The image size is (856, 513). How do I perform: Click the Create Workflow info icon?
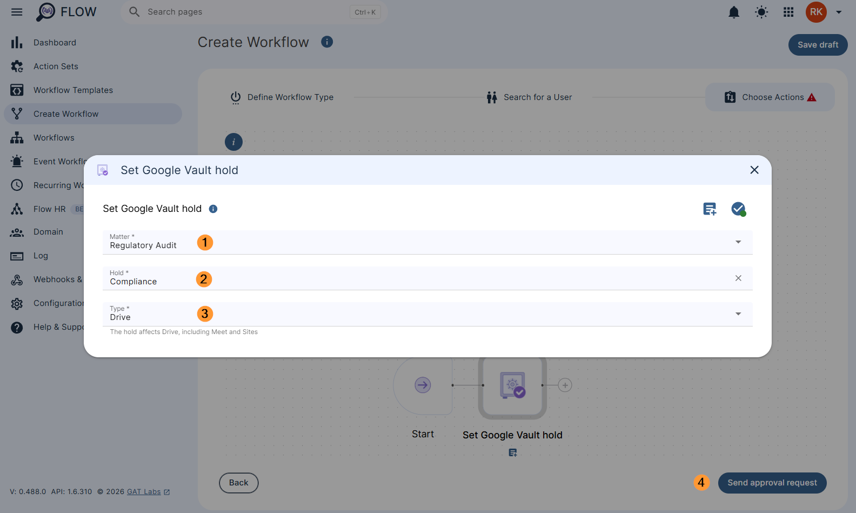327,42
